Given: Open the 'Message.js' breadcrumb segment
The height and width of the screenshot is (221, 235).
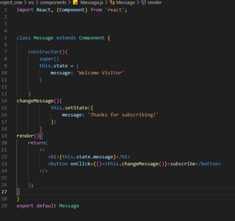Looking at the screenshot, I should 92,3.
